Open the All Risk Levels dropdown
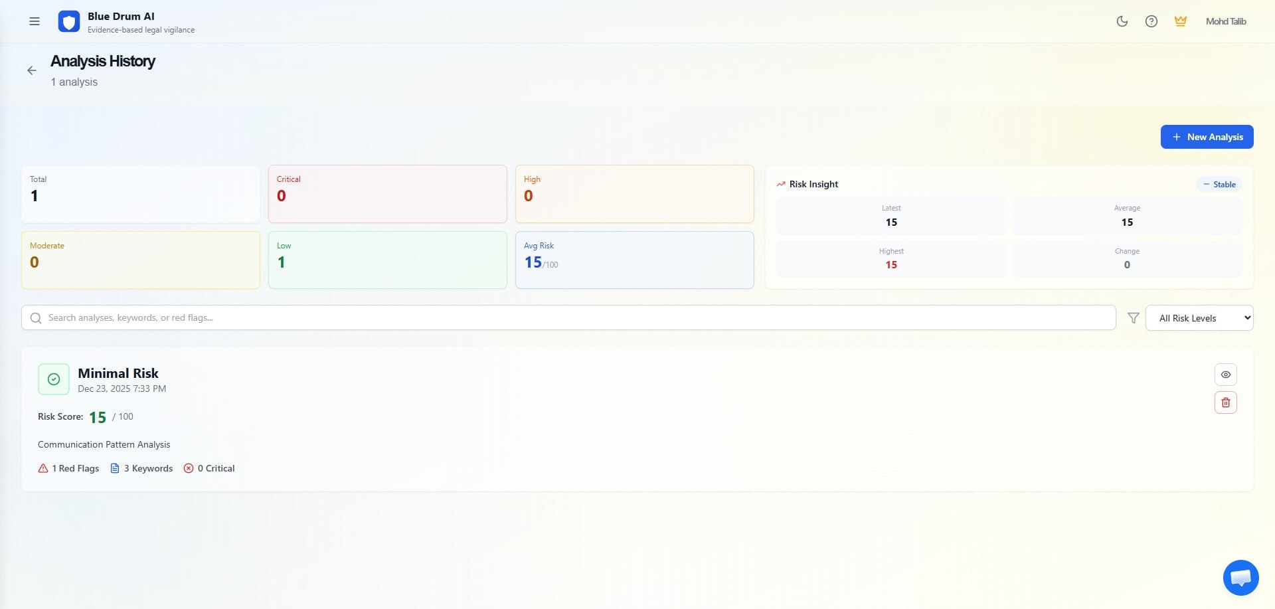 (1199, 317)
